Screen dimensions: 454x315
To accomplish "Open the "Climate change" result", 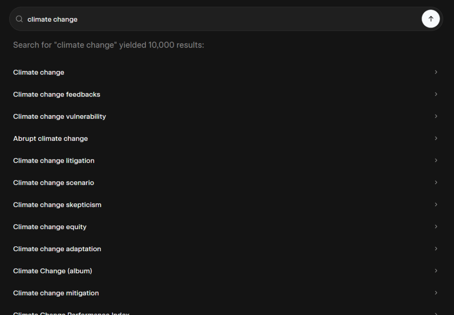I will point(39,72).
